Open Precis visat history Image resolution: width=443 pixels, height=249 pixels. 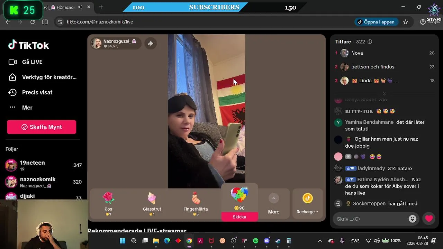30,92
